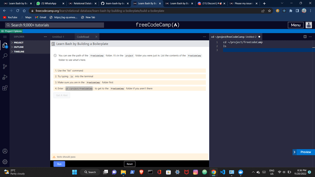Click the Reset button
The width and height of the screenshot is (315, 177).
click(x=130, y=164)
